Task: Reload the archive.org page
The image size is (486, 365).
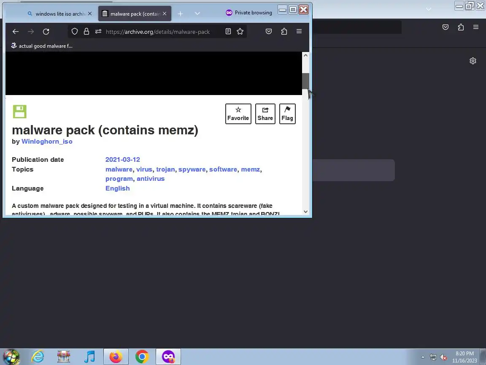Action: tap(46, 31)
